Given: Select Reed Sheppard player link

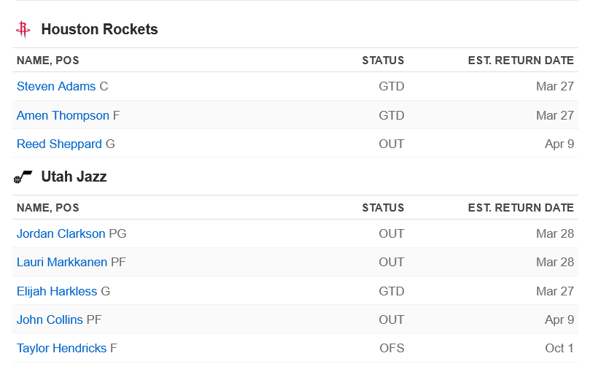Looking at the screenshot, I should pos(59,144).
